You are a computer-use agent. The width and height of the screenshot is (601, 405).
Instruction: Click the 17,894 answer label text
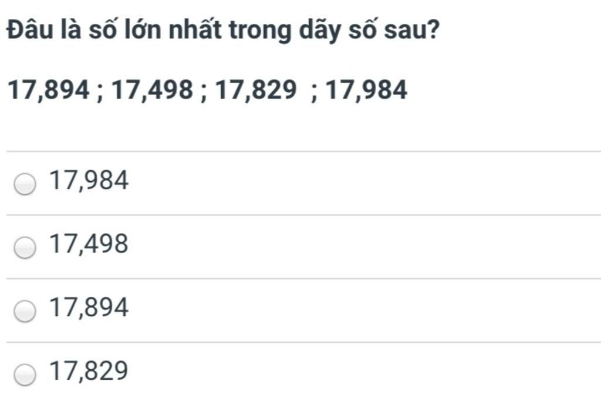click(x=89, y=308)
